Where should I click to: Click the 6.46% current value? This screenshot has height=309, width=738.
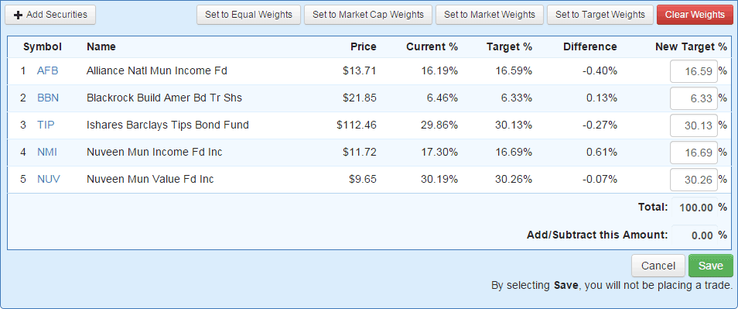(442, 98)
